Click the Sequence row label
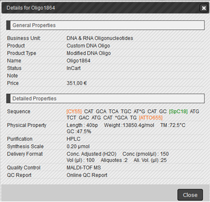The width and height of the screenshot is (210, 202). pos(19,111)
